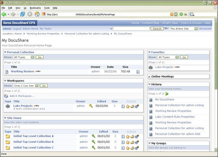The width and height of the screenshot is (218, 157).
Task: Open Initial Top Level Collection B link
Action: [x=33, y=142]
